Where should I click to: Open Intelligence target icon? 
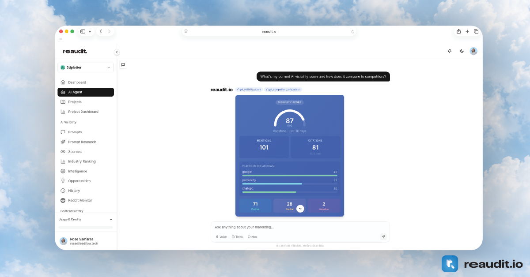[x=63, y=171]
